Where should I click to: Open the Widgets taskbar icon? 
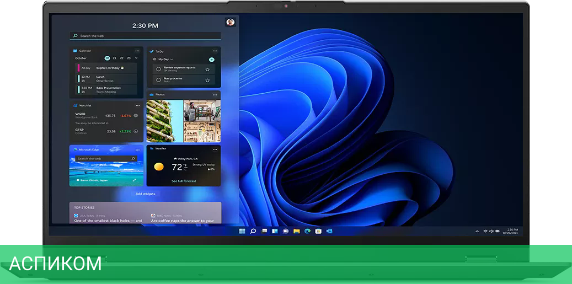click(274, 231)
